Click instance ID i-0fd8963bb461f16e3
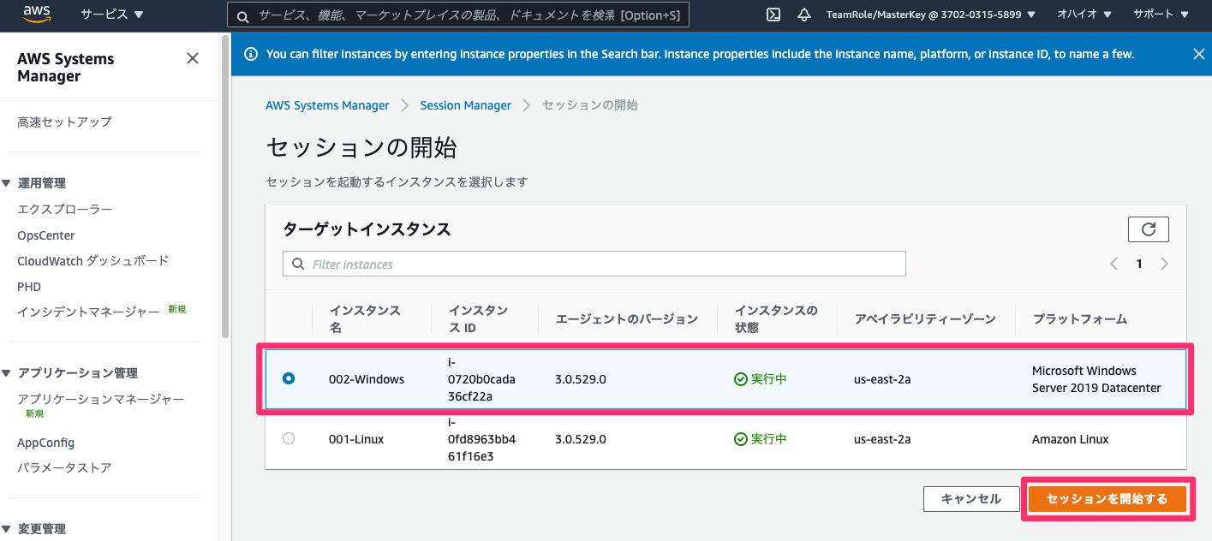Viewport: 1212px width, 541px height. point(482,439)
